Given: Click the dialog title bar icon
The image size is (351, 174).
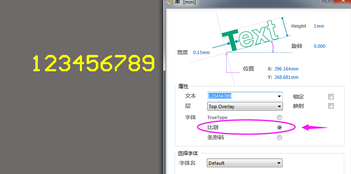Looking at the screenshot, I should [x=169, y=2].
